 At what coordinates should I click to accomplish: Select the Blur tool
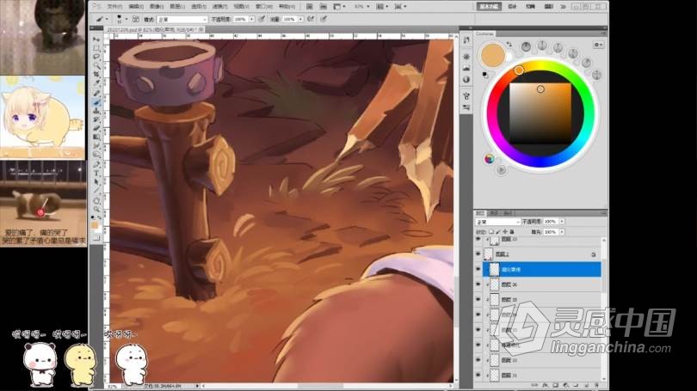click(x=96, y=146)
